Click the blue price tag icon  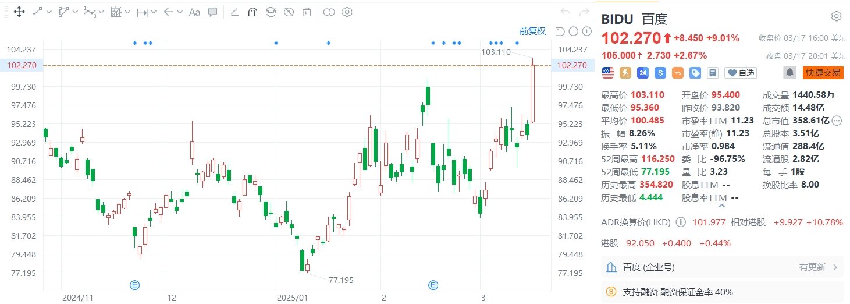pyautogui.click(x=695, y=73)
